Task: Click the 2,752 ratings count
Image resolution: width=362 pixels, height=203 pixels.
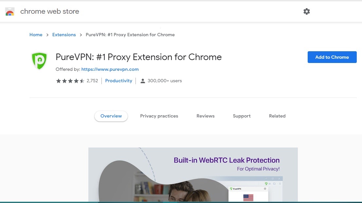Action: (x=92, y=81)
